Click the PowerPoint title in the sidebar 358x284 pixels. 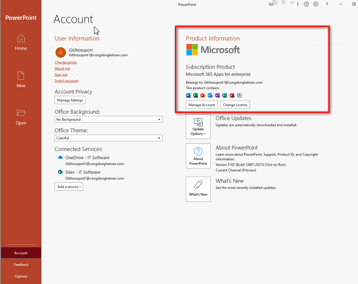(x=21, y=18)
